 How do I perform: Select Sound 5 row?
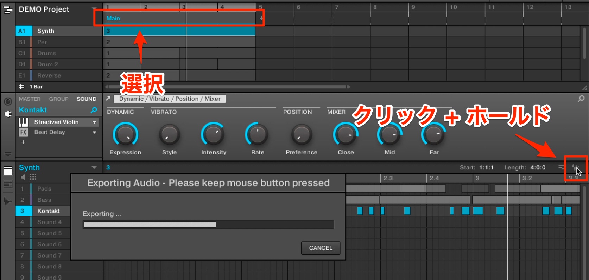43,233
